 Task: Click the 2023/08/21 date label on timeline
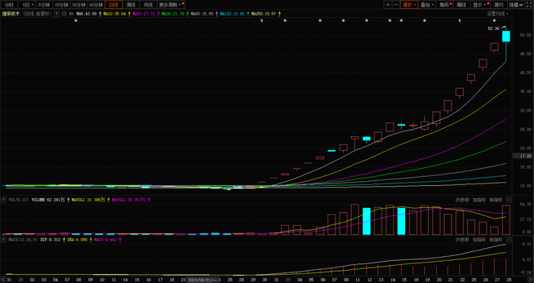(202, 280)
